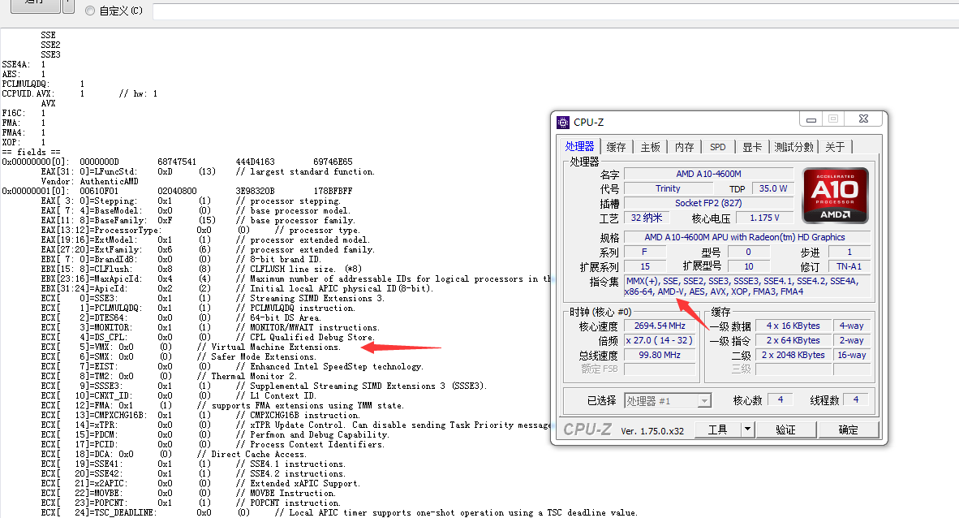This screenshot has height=518, width=959.
Task: Select the socket value Socket FP2 (827)
Action: coord(709,203)
